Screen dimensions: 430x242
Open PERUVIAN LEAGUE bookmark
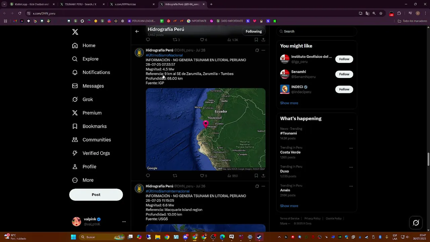click(x=141, y=21)
